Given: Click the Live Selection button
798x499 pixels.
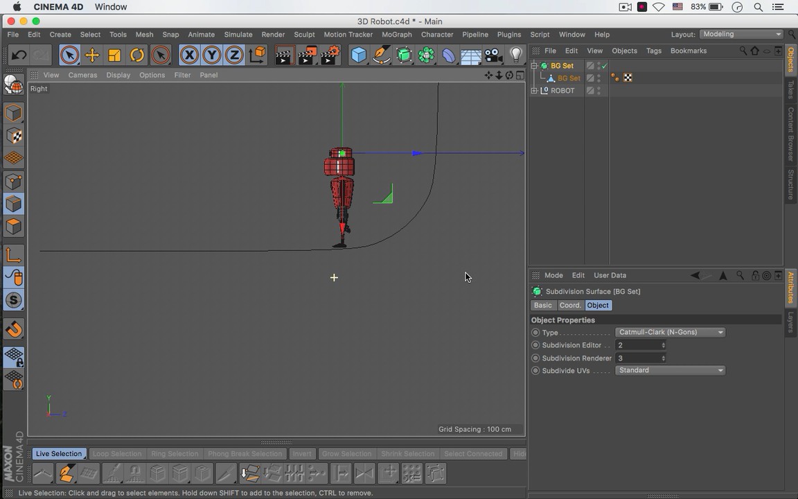Looking at the screenshot, I should (x=59, y=454).
